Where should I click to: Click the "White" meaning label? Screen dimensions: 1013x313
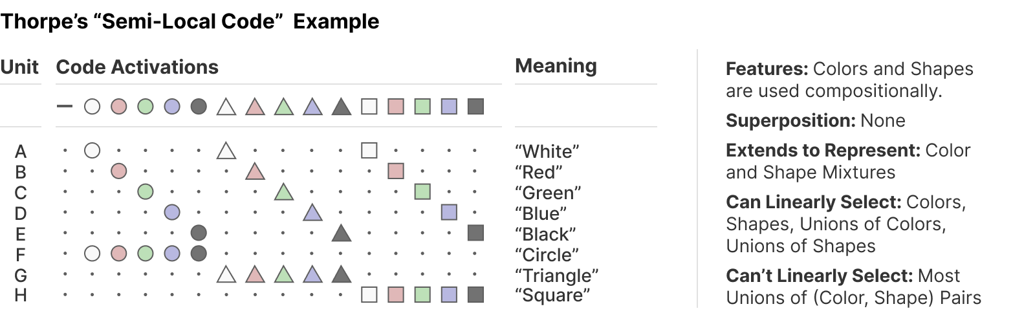547,151
